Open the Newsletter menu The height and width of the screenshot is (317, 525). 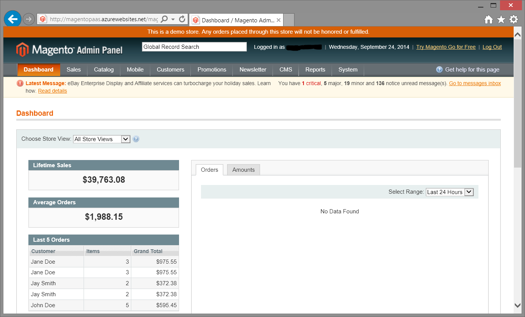coord(253,70)
